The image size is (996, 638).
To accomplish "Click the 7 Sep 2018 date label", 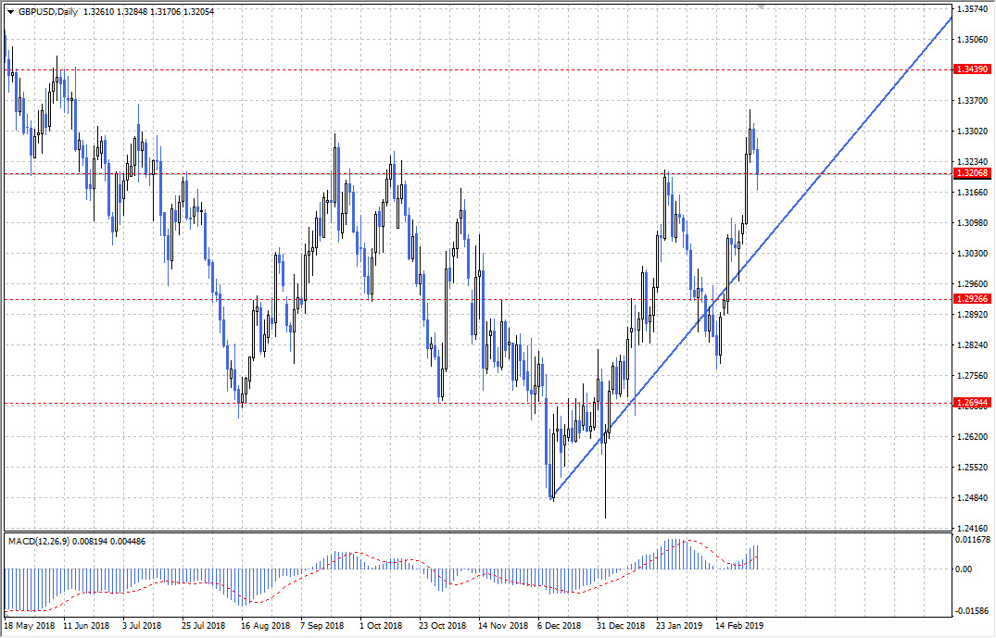I will (322, 625).
